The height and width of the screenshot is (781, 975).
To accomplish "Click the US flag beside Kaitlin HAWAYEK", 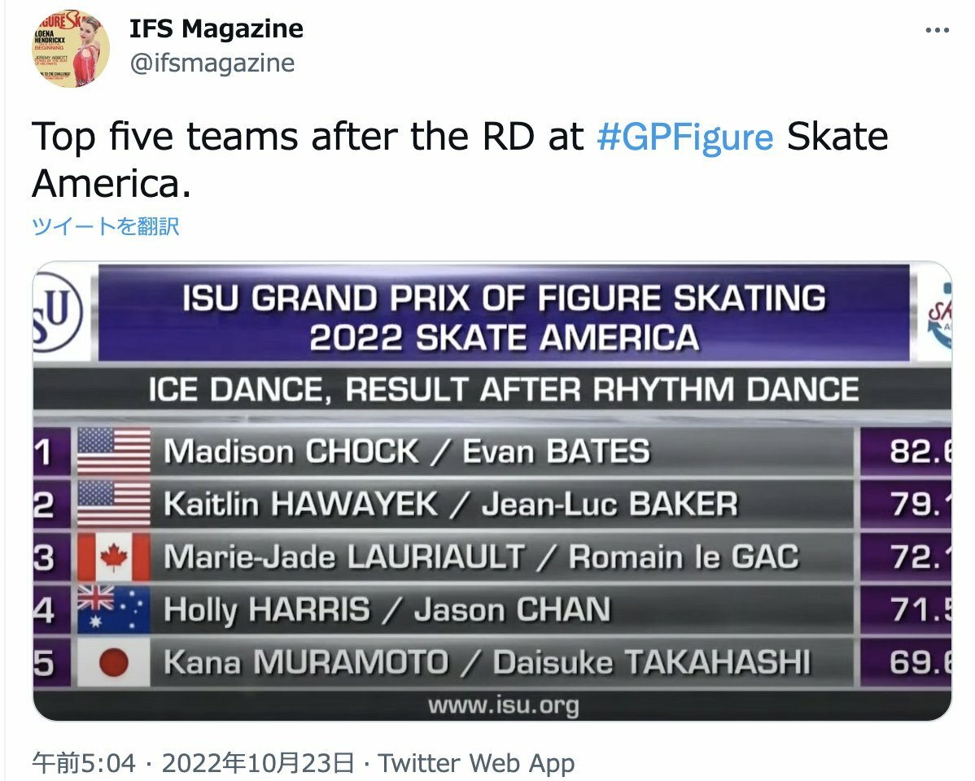I will (x=113, y=504).
